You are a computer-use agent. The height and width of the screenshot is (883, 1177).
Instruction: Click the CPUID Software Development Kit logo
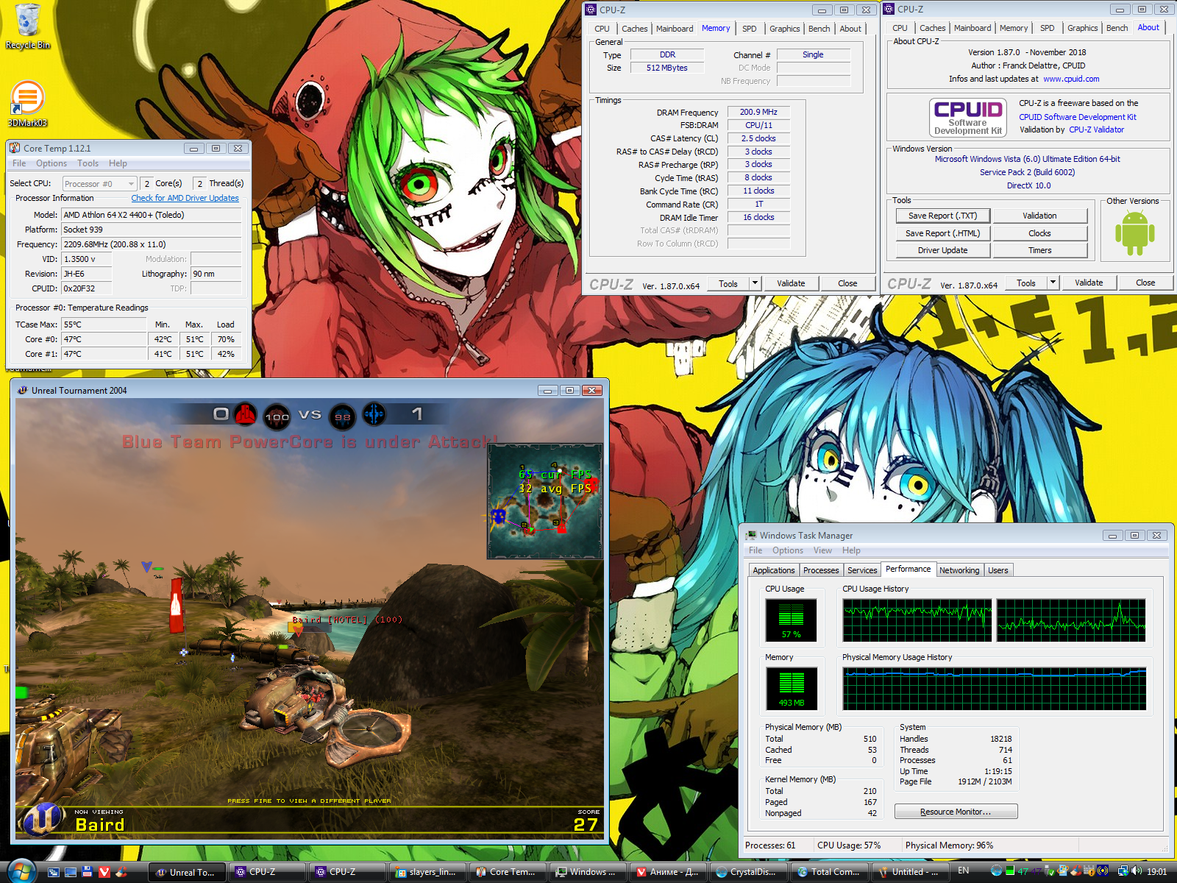point(968,118)
